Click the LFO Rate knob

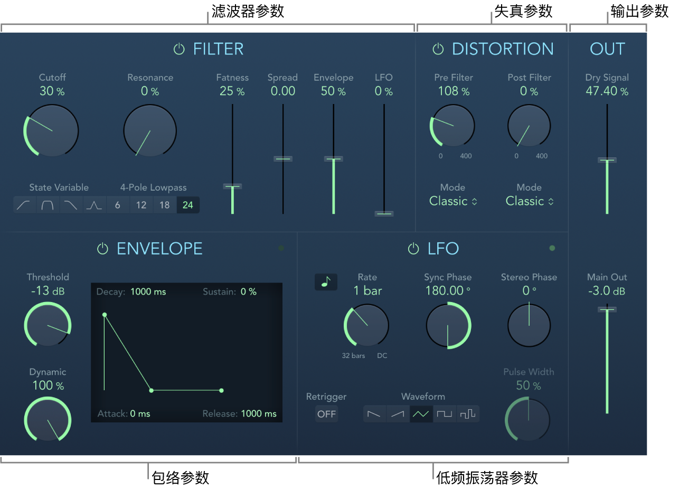[x=366, y=325]
